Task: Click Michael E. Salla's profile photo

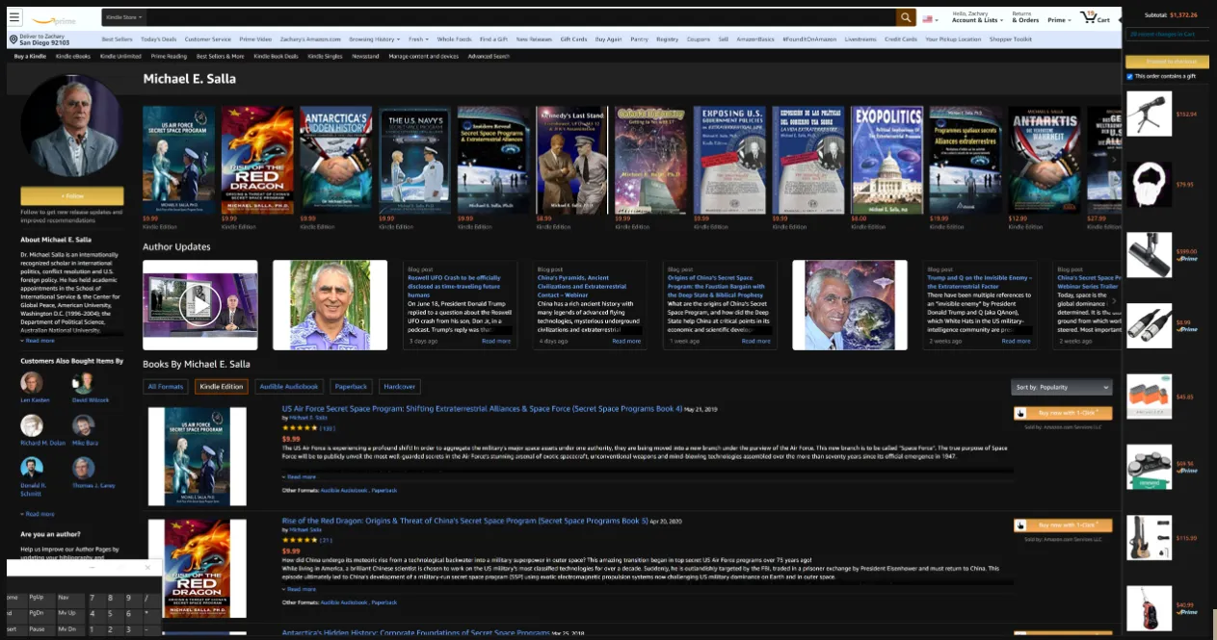Action: 71,127
